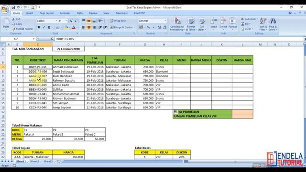
Task: Increase font size with Grow Font
Action: (71, 21)
